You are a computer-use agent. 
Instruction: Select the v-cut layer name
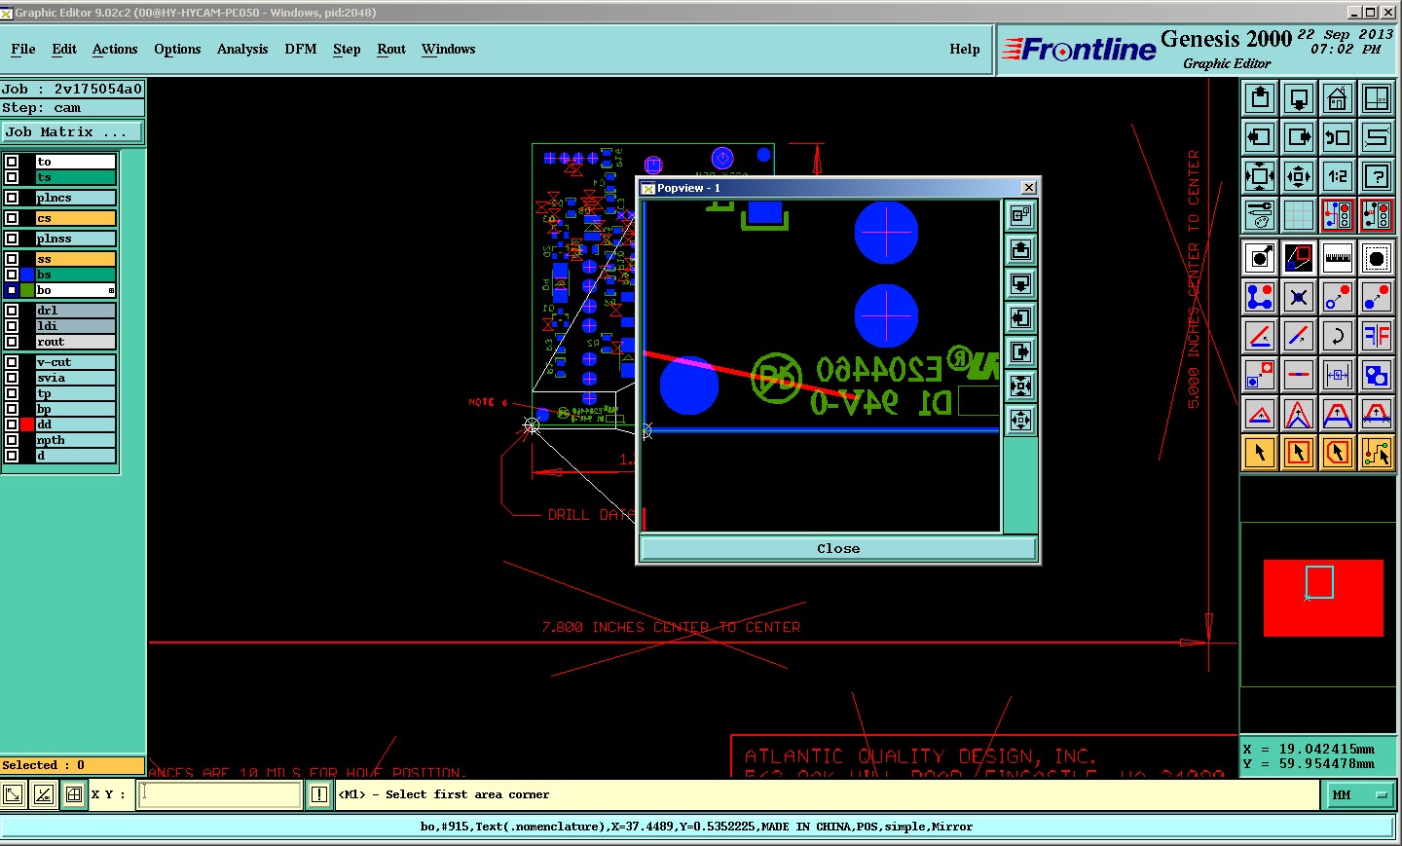click(75, 362)
